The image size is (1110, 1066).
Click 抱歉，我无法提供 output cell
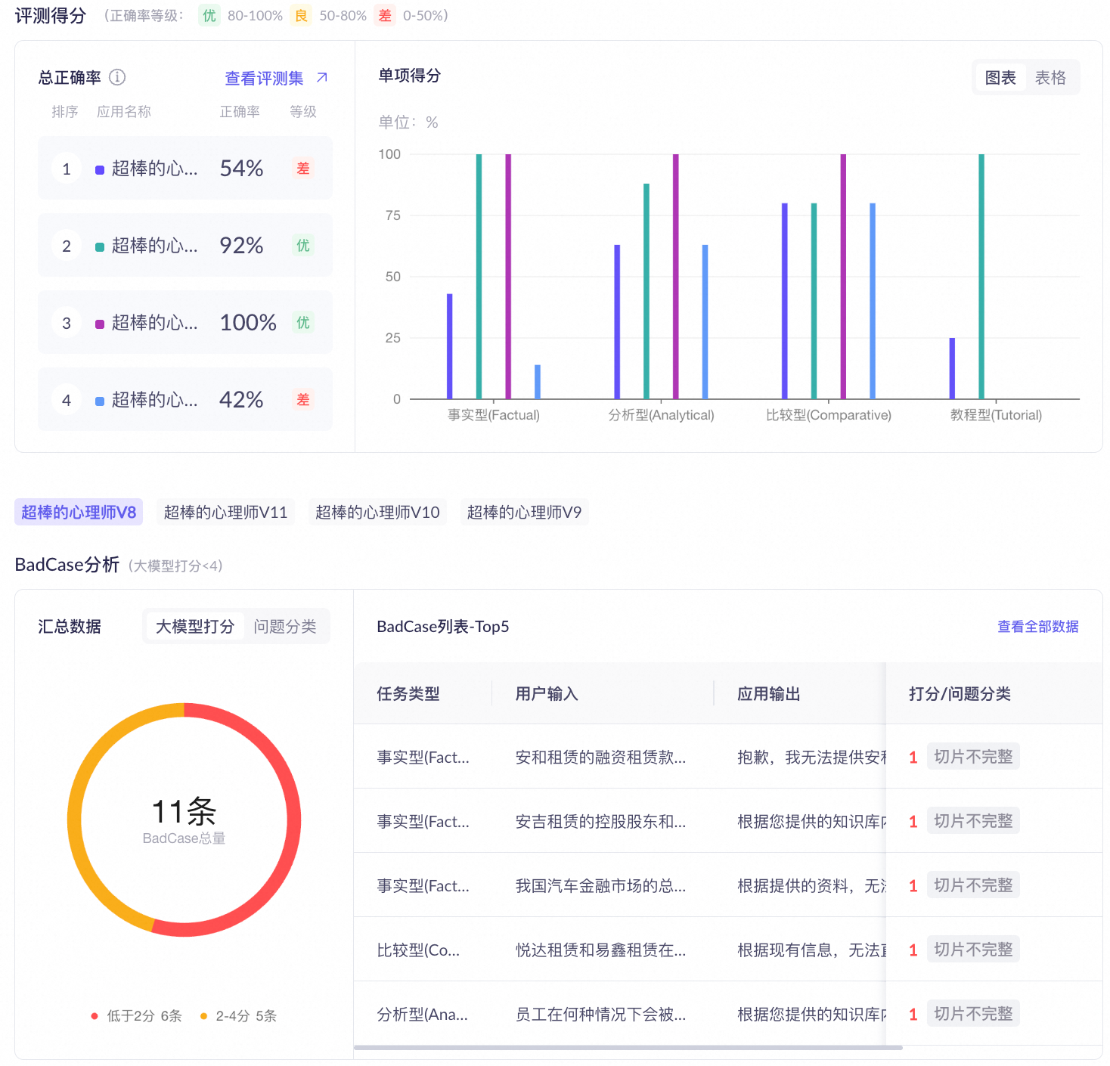811,757
